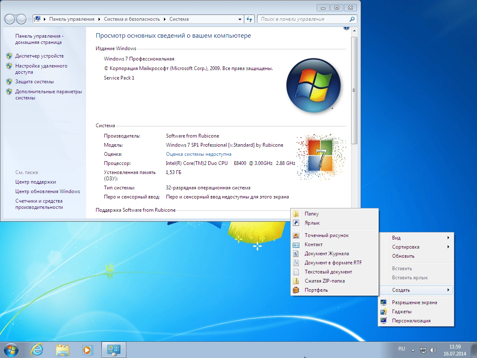Click the RU language indicator
477x358 pixels.
click(x=402, y=349)
